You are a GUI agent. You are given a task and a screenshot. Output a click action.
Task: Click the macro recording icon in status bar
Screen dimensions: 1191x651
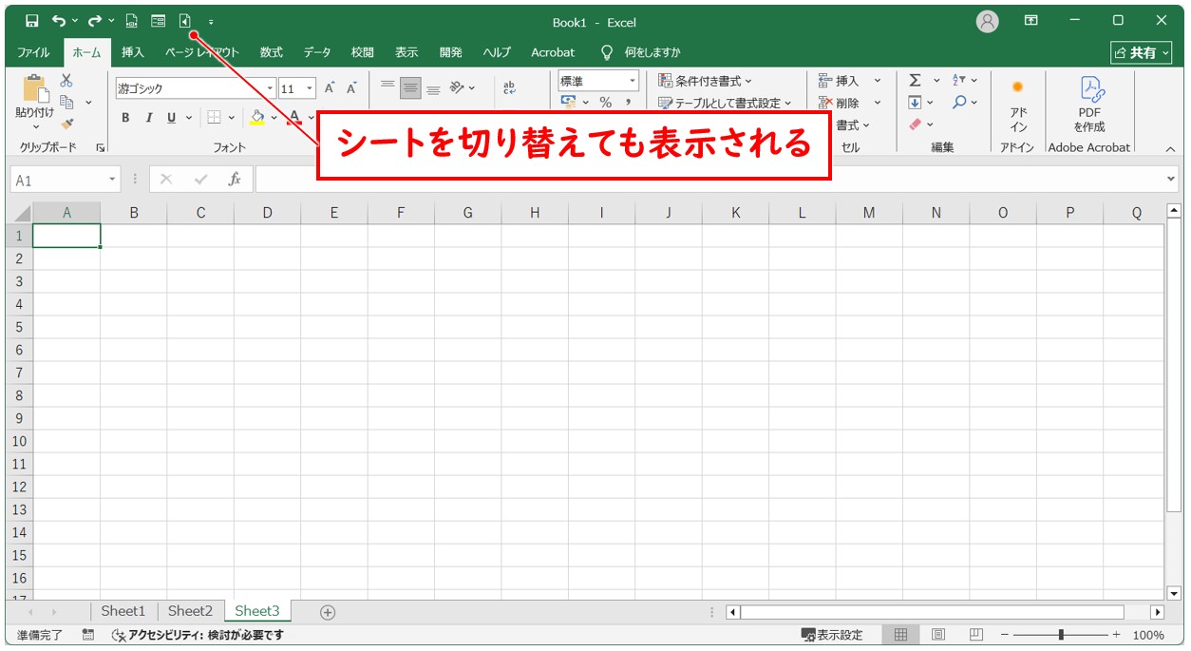(88, 635)
